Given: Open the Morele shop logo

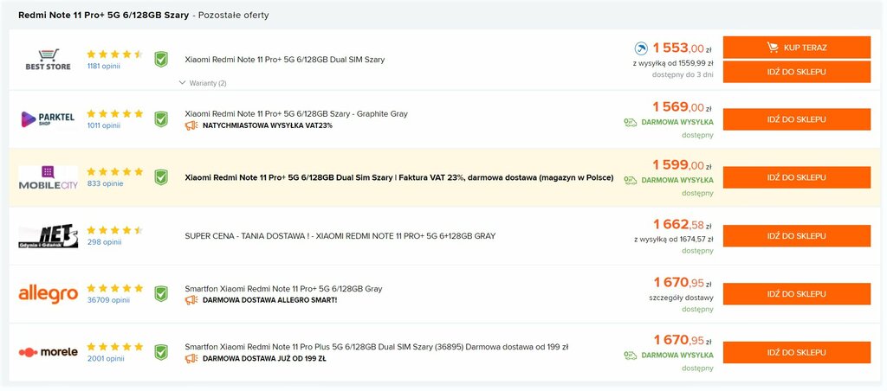Looking at the screenshot, I should tap(49, 353).
